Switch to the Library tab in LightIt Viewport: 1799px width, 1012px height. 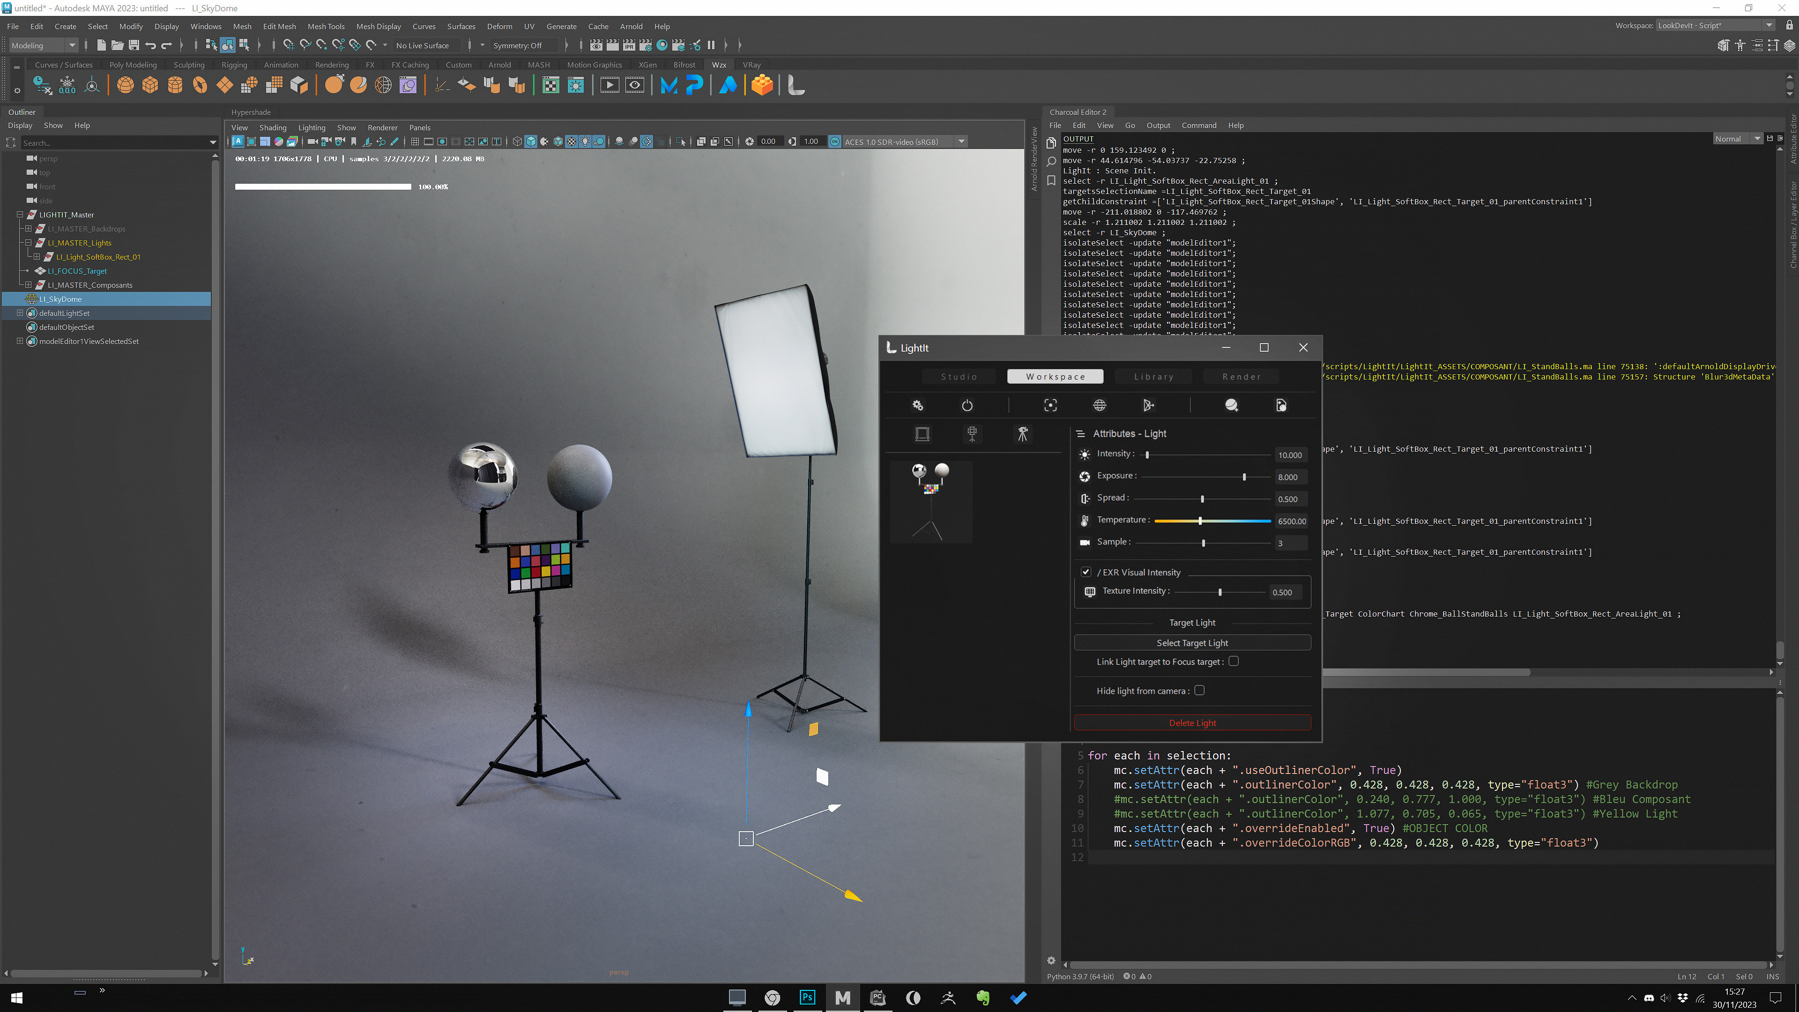coord(1154,376)
